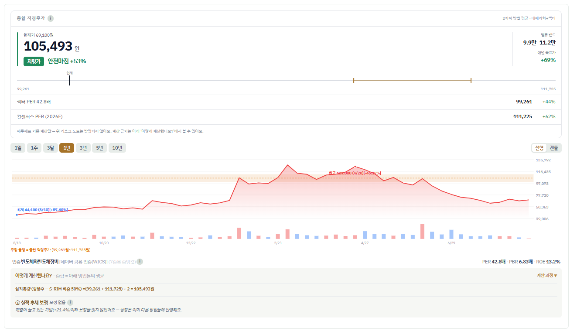Click the 4/27 date on the x-axis
Screen dimensions: 570x331
365,243
